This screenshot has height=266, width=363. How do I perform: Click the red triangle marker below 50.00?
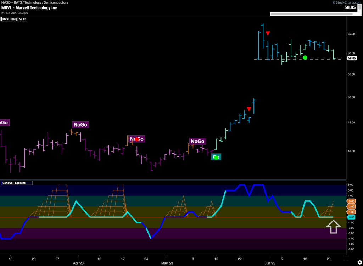pyautogui.click(x=249, y=109)
